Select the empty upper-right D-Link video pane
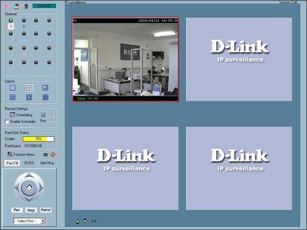This screenshot has height=230, width=307. click(x=239, y=59)
